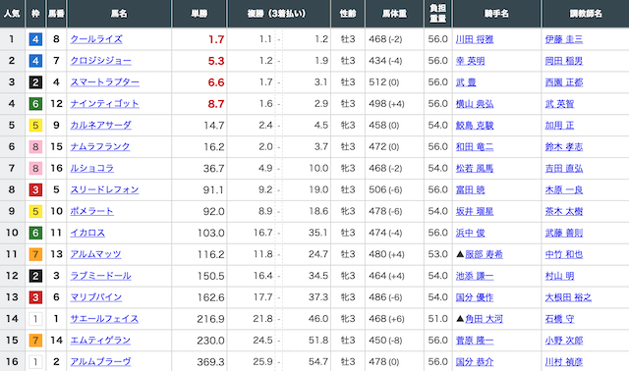Select サエールフェイス in the horse list
The width and height of the screenshot is (629, 371).
point(104,319)
